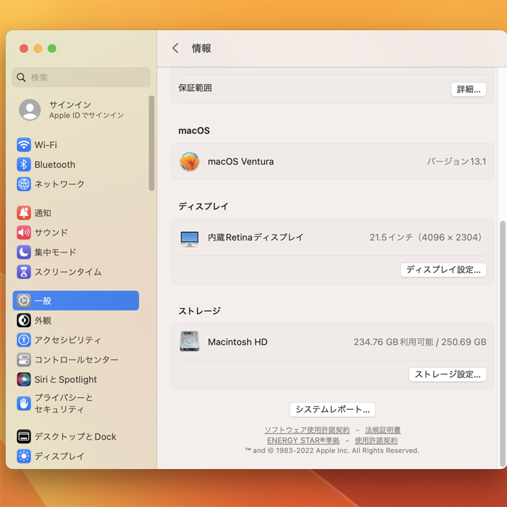Open システムレポート... button

coord(332,410)
